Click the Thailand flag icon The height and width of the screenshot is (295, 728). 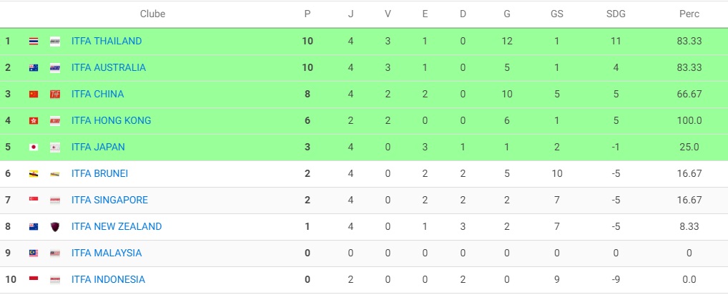tap(34, 42)
